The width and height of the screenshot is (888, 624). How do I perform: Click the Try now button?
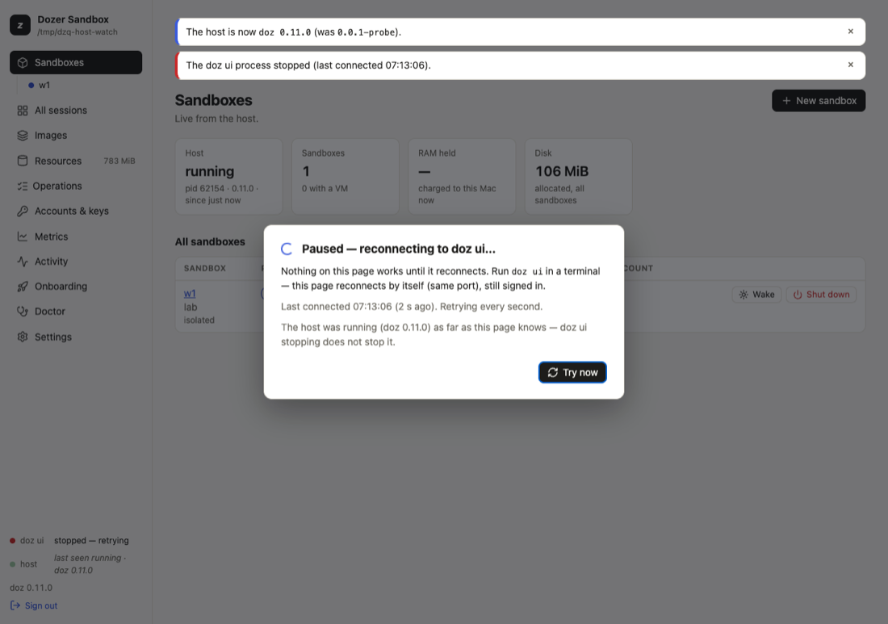pos(572,373)
